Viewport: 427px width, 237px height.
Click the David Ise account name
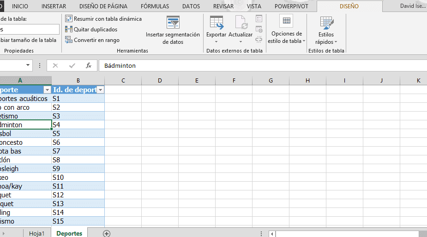coord(413,6)
